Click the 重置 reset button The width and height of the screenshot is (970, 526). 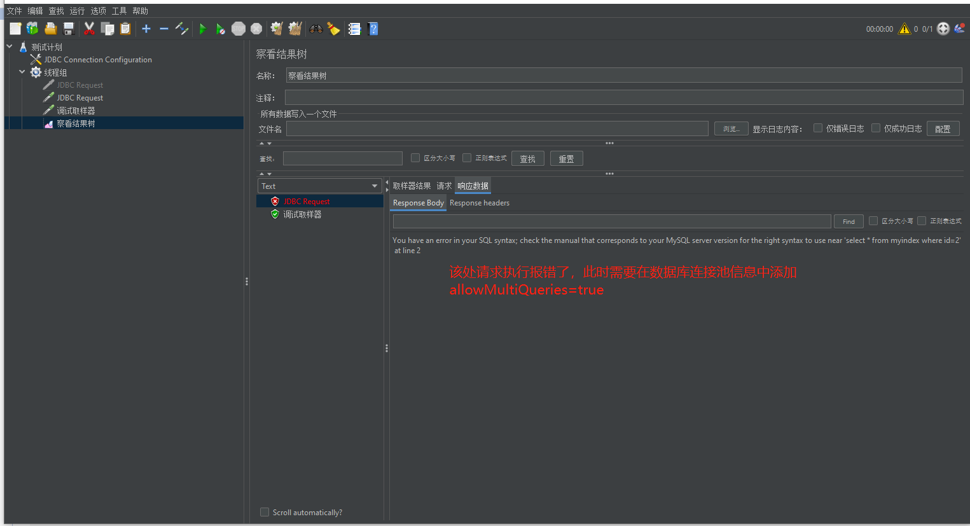click(567, 158)
